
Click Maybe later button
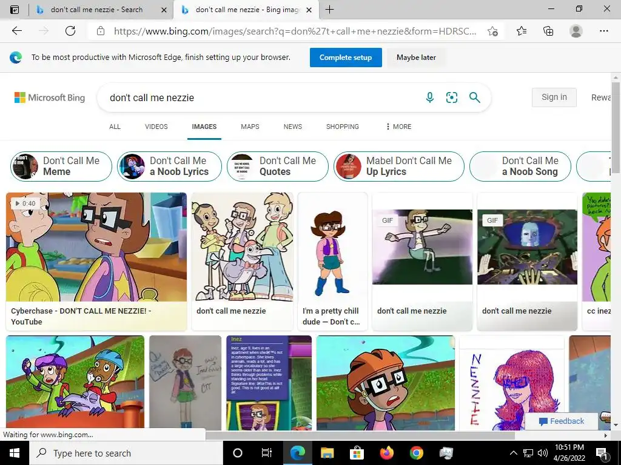(416, 58)
